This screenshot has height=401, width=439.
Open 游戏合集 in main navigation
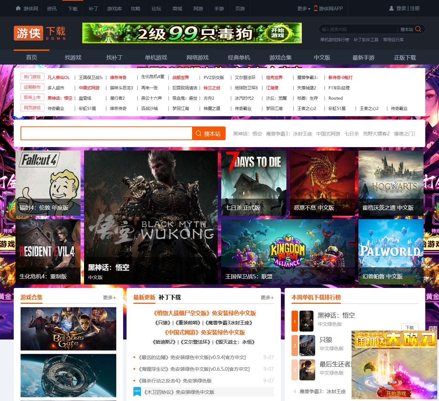(x=281, y=57)
